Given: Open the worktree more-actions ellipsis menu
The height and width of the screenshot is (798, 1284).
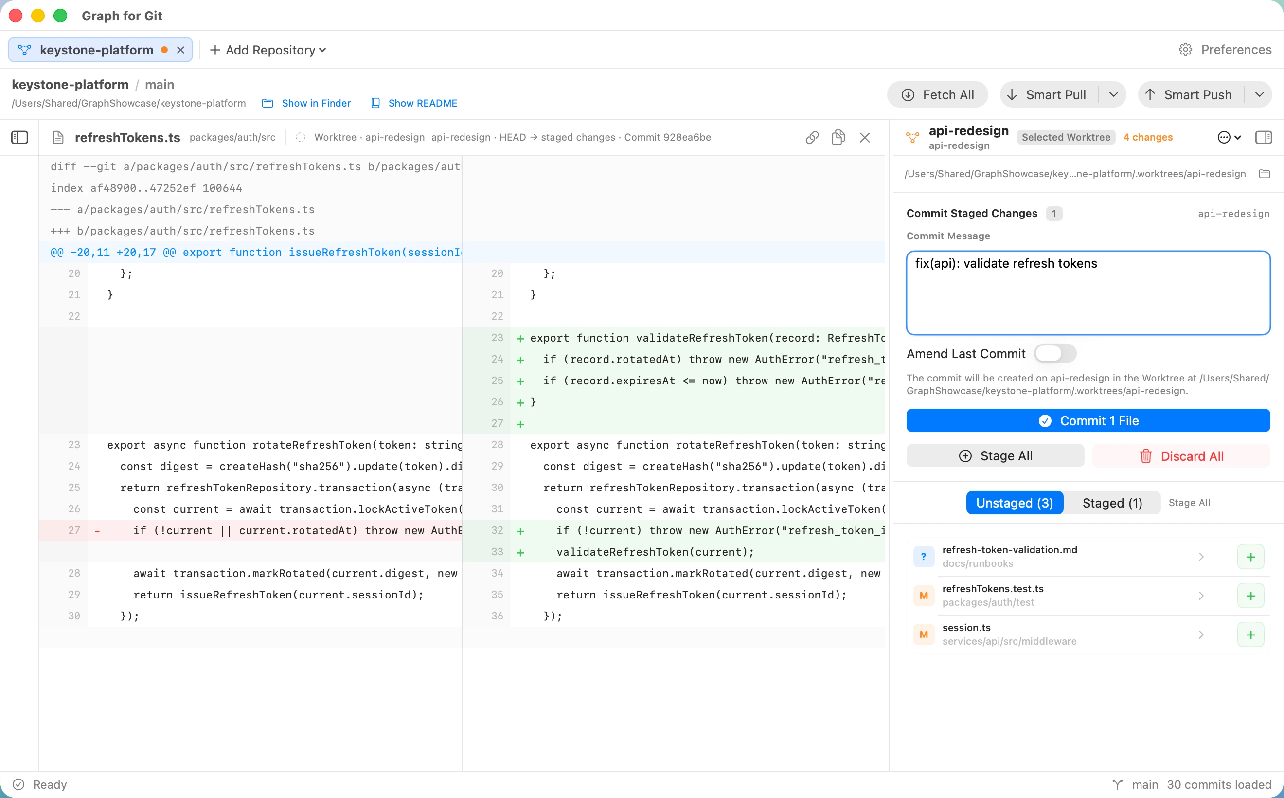Looking at the screenshot, I should coord(1229,138).
